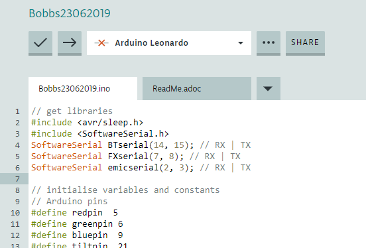Image resolution: width=366 pixels, height=248 pixels.
Task: Click line number 7 in the gutter
Action: (17, 179)
